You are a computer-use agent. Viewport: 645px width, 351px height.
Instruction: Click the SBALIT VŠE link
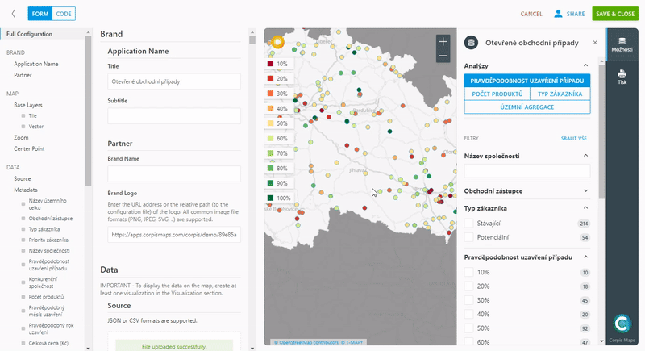pyautogui.click(x=573, y=138)
